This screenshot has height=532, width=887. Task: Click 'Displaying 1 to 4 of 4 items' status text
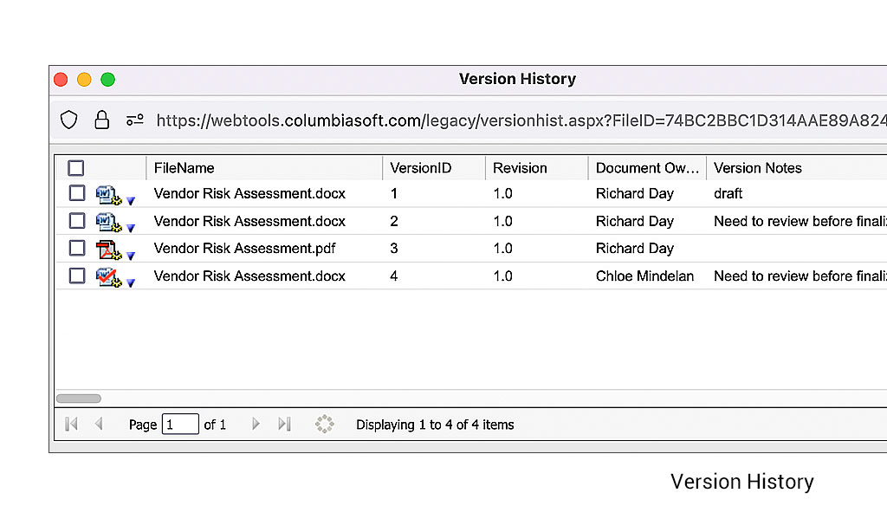point(435,425)
